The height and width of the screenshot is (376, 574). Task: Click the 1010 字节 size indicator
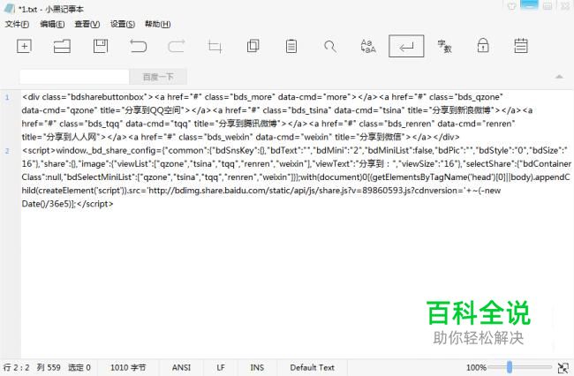(x=128, y=367)
